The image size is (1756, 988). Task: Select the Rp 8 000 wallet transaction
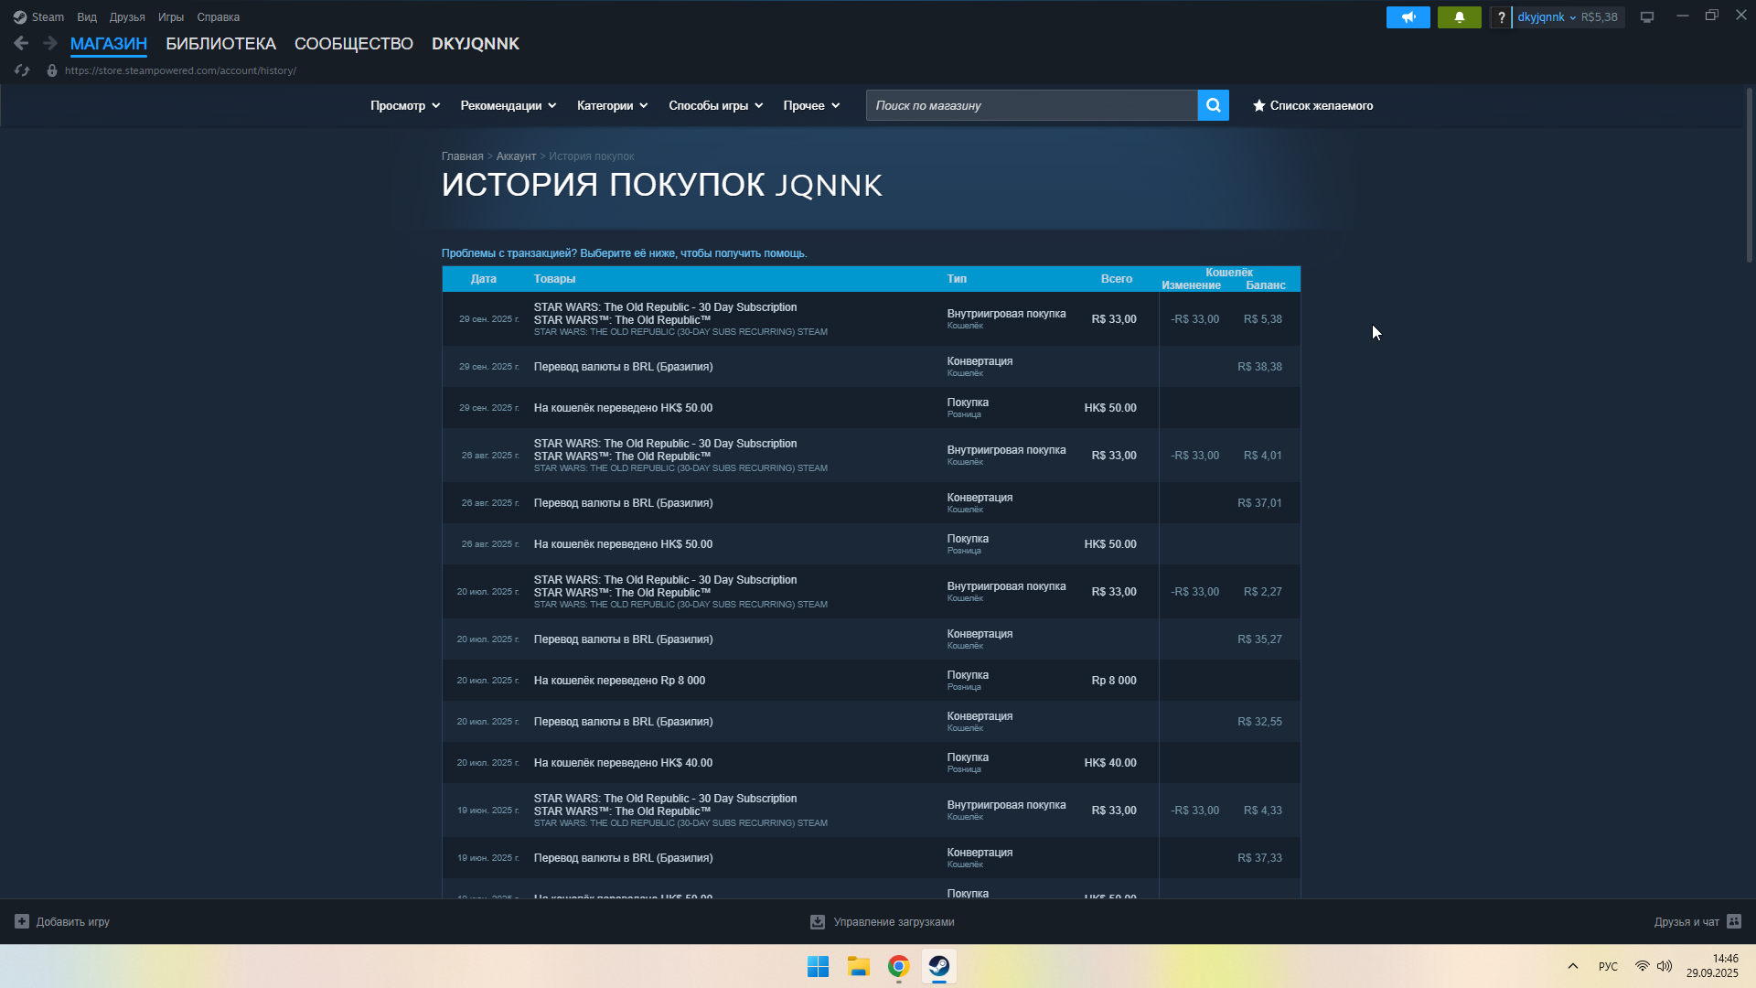871,681
